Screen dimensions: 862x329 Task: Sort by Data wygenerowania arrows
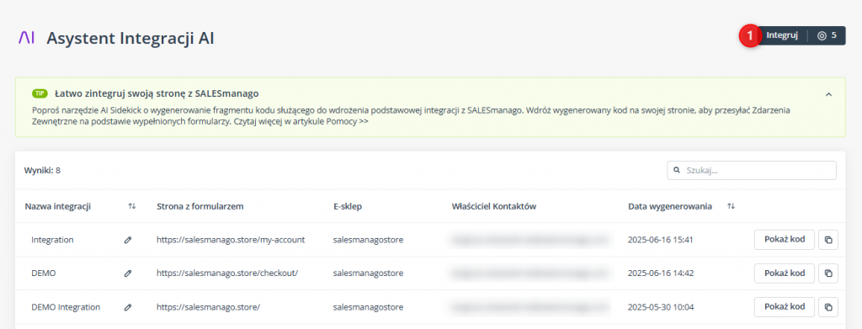tap(731, 206)
